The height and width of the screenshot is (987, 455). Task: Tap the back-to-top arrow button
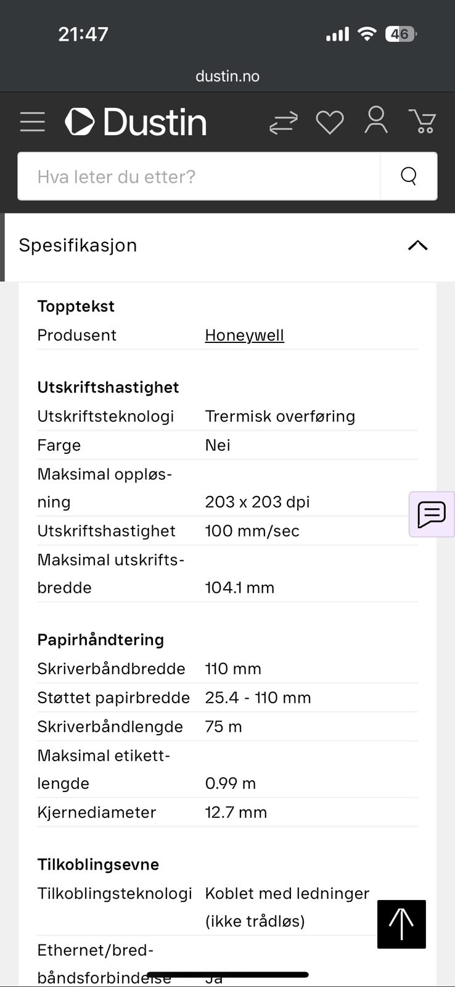pos(401,924)
